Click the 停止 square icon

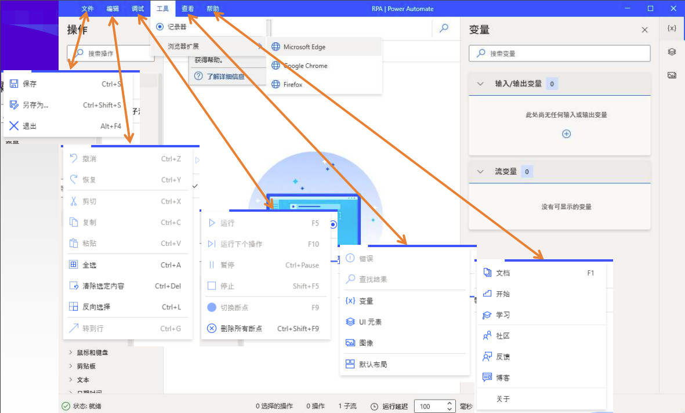tap(212, 286)
